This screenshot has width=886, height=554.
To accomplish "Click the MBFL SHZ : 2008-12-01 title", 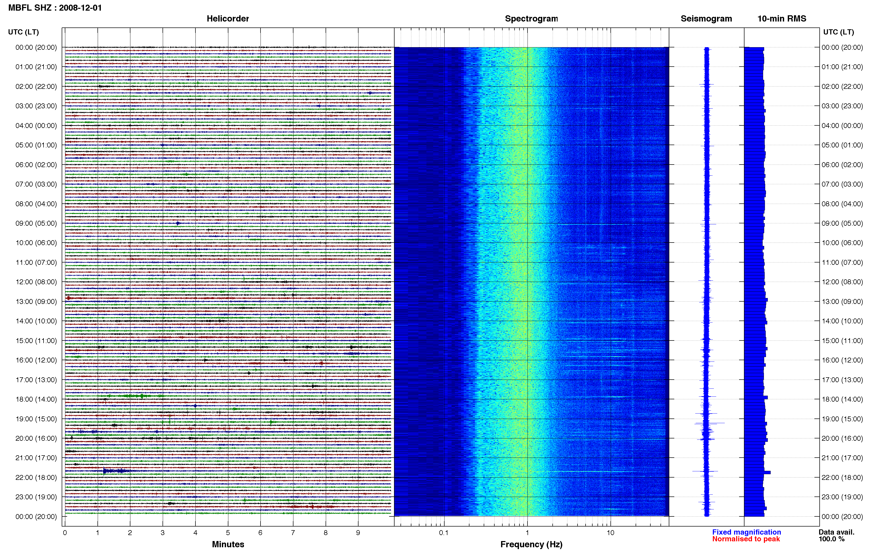I will point(55,8).
